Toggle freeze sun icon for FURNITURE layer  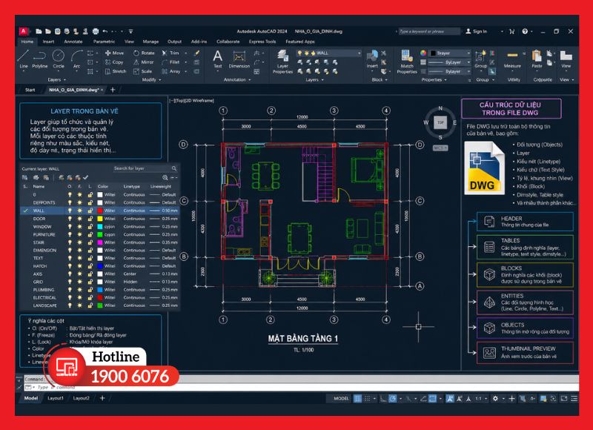(x=80, y=234)
